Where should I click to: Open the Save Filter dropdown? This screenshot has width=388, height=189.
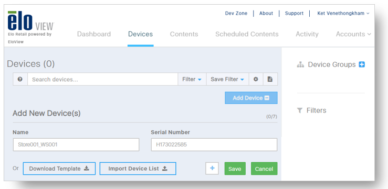(227, 79)
